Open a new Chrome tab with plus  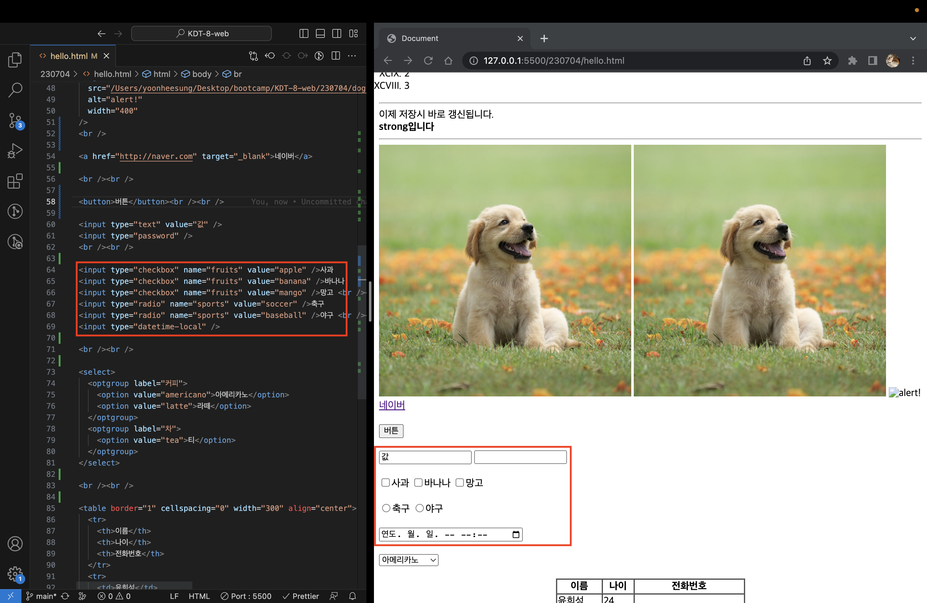tap(544, 38)
